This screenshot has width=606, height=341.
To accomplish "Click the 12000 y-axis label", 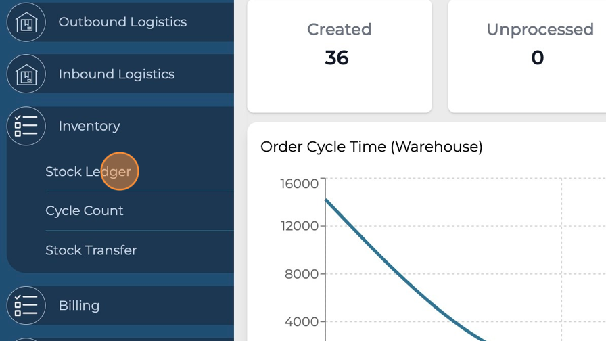I will pos(299,226).
